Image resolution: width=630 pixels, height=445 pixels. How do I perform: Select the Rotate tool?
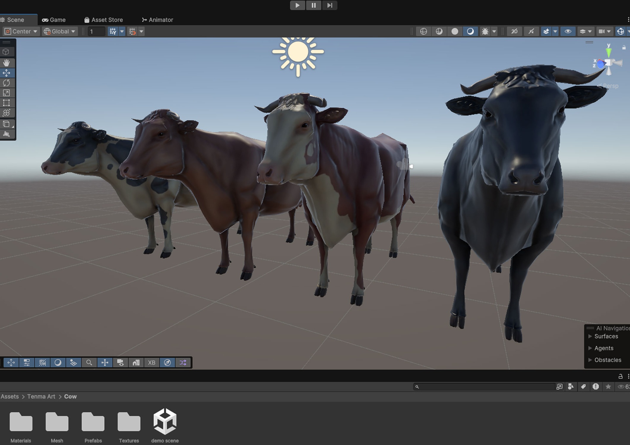point(7,83)
